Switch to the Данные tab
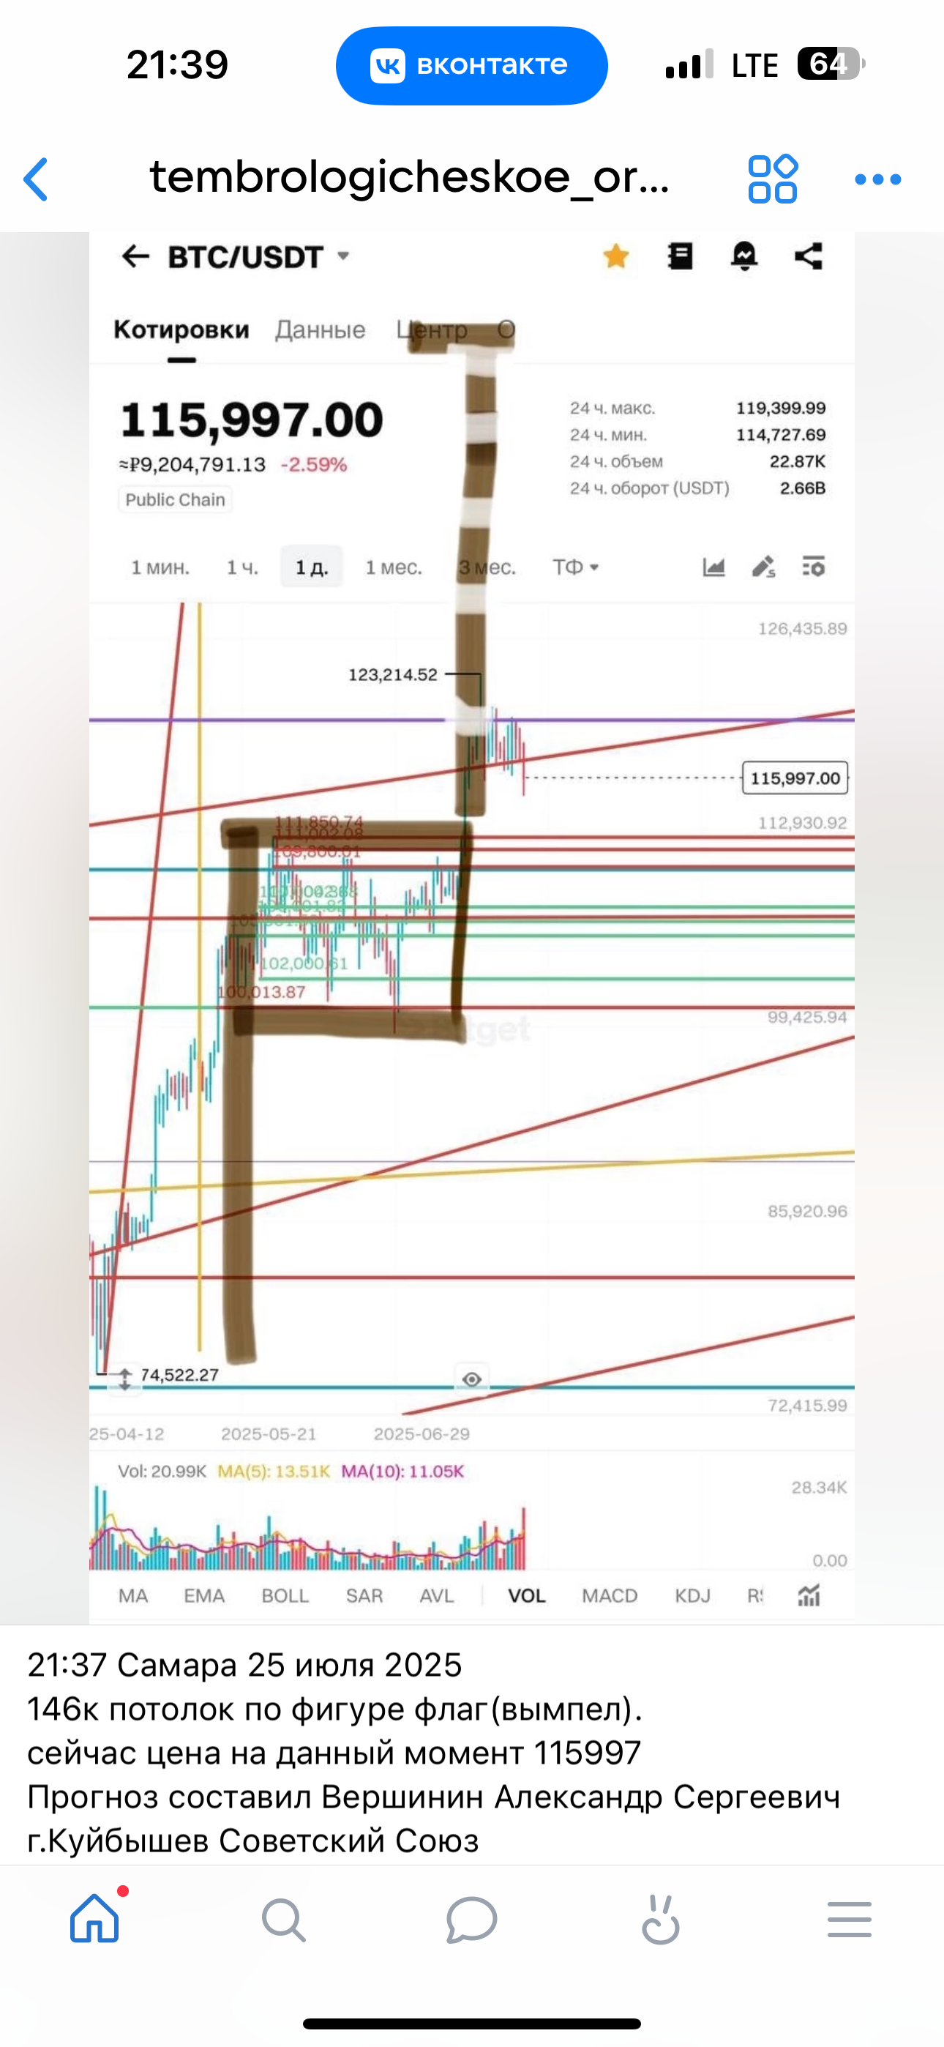 (x=321, y=329)
